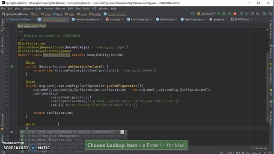Open the Favorites tool window on left edge
Viewport: 274px width, 154px height.
(x=2, y=122)
